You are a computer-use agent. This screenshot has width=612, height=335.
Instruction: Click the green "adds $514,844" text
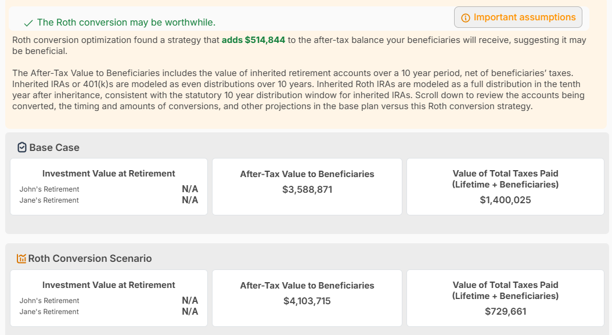coord(253,40)
